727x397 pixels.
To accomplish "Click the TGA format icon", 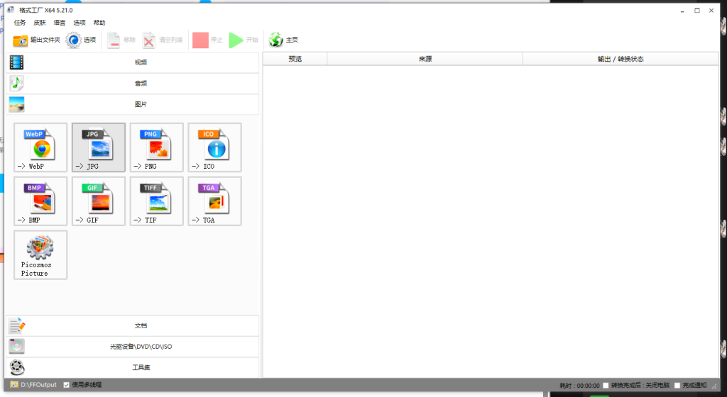I will pyautogui.click(x=215, y=201).
